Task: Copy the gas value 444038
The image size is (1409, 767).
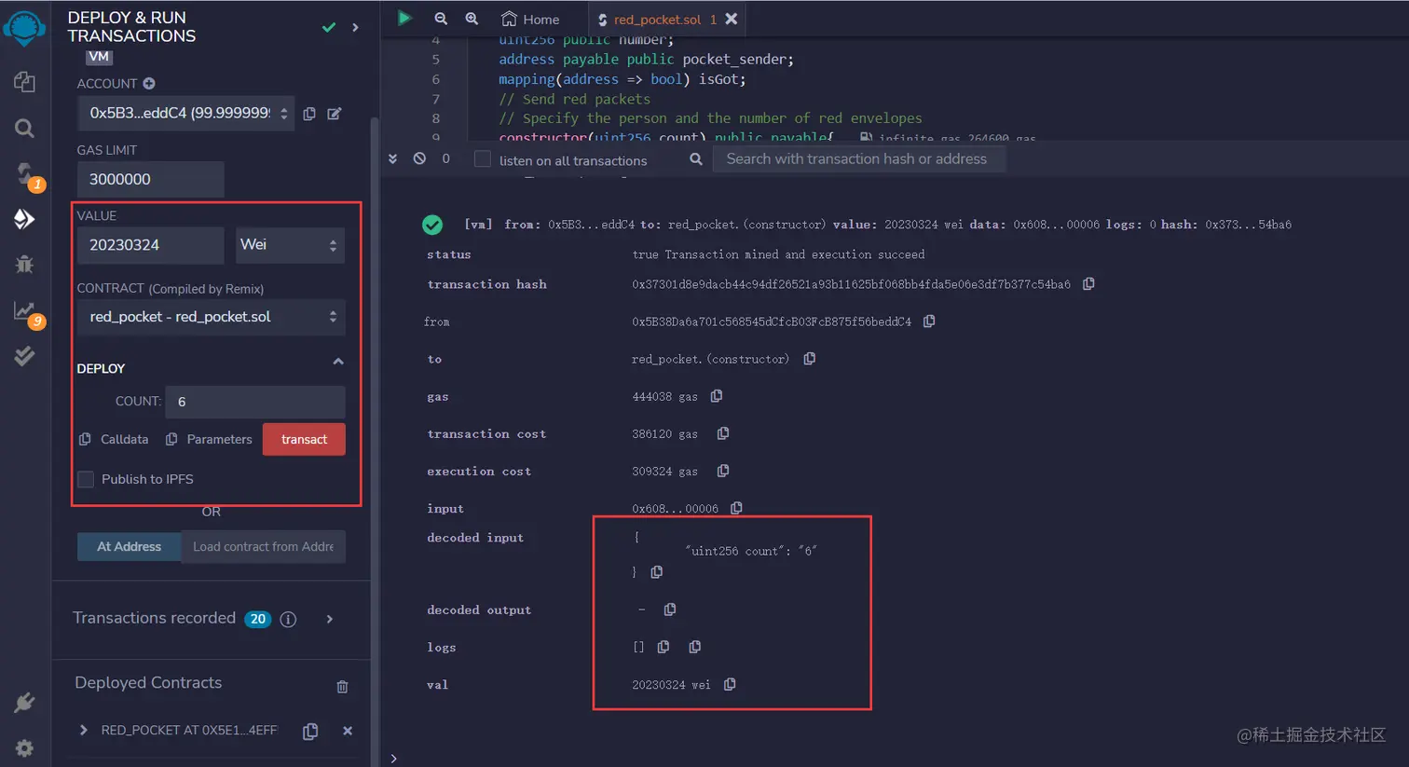Action: [x=717, y=396]
